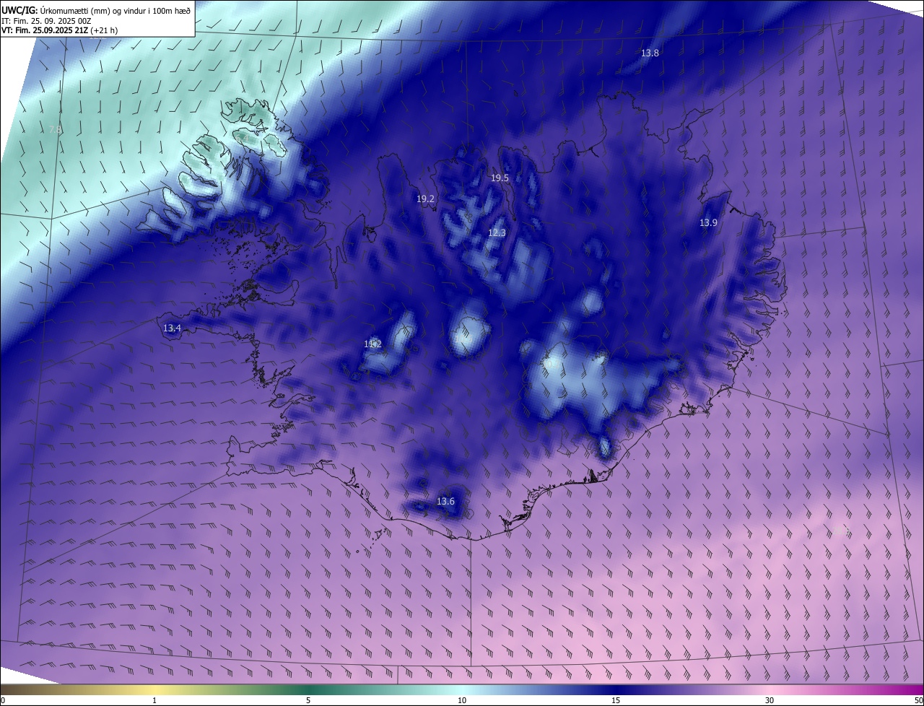924x706 pixels.
Task: Click the 13.8 value label on map
Action: (x=650, y=53)
